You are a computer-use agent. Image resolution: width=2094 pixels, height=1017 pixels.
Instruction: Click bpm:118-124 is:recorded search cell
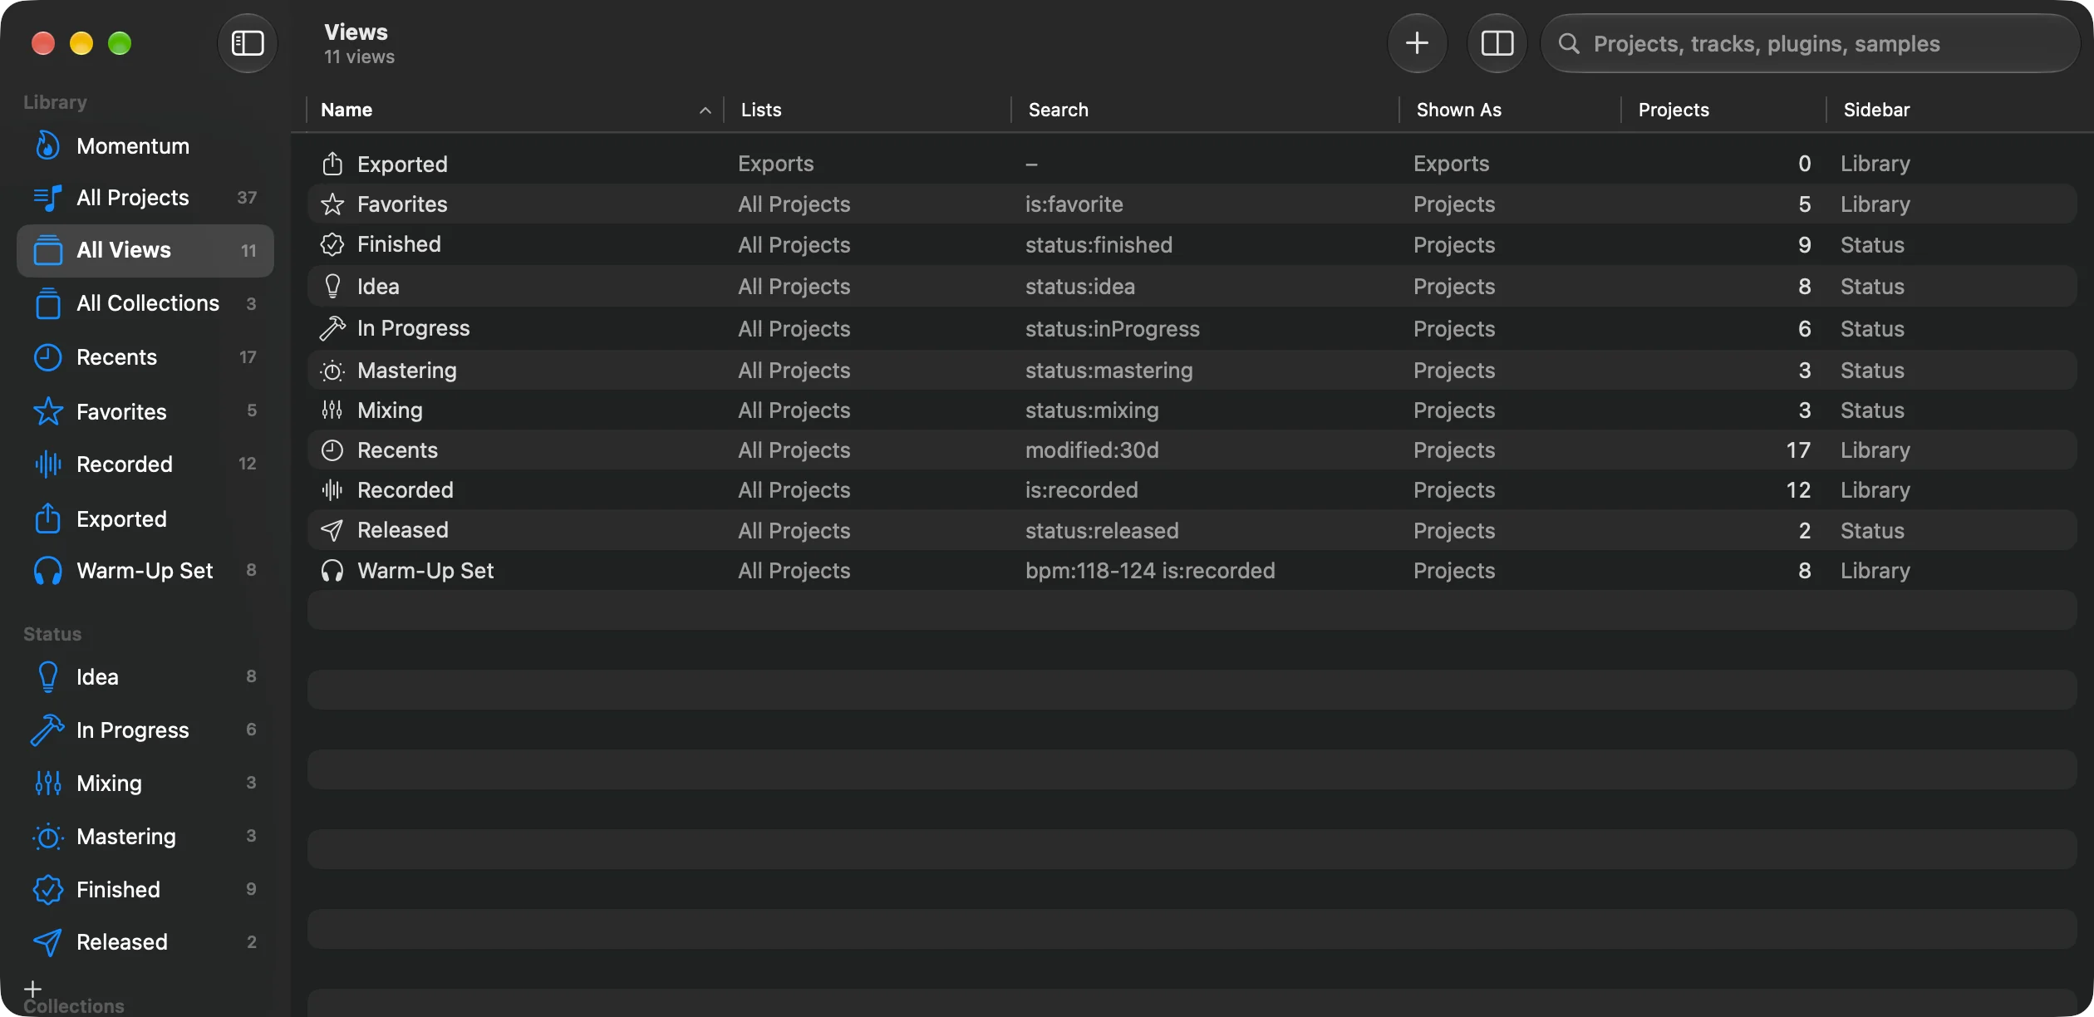(1150, 571)
